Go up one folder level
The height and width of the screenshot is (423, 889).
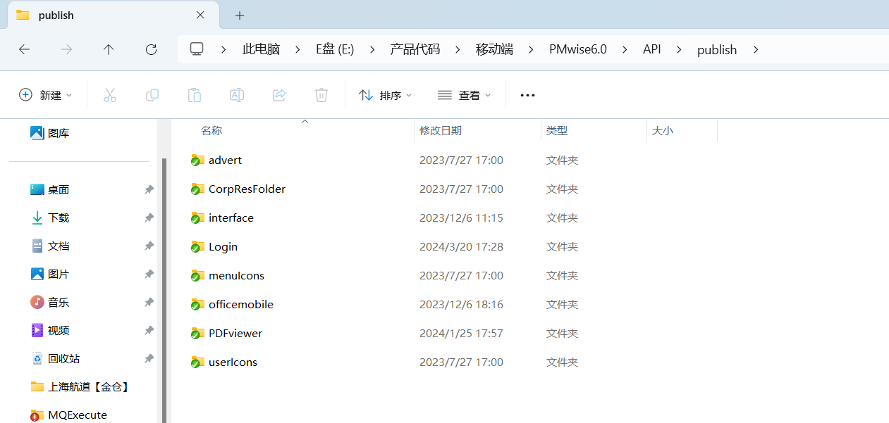click(x=109, y=49)
